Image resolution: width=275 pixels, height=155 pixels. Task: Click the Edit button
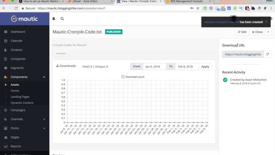tap(242, 32)
